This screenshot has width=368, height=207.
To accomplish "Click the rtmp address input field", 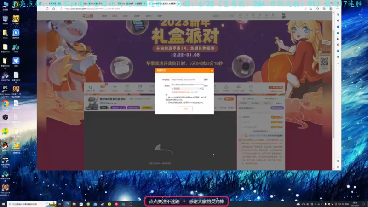I will click(187, 80).
